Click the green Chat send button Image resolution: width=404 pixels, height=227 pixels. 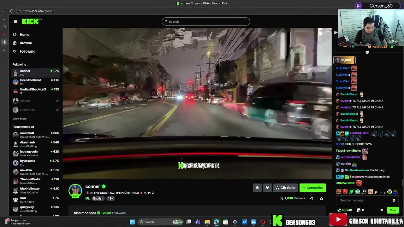[393, 210]
